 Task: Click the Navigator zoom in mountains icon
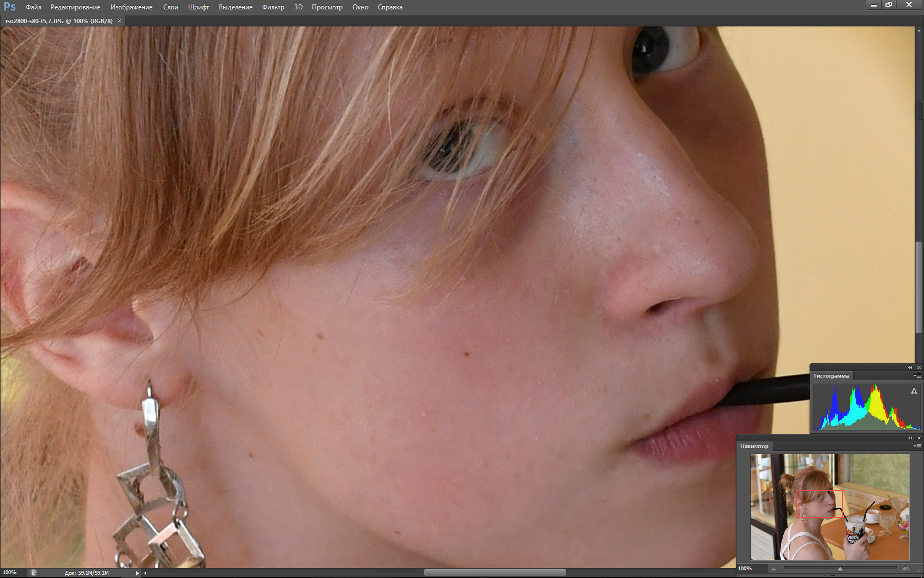(x=905, y=569)
